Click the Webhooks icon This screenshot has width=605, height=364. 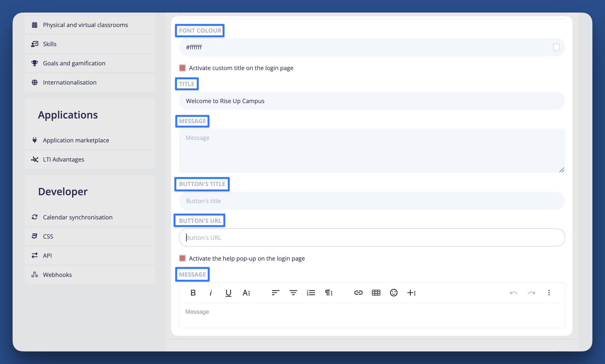click(x=35, y=275)
